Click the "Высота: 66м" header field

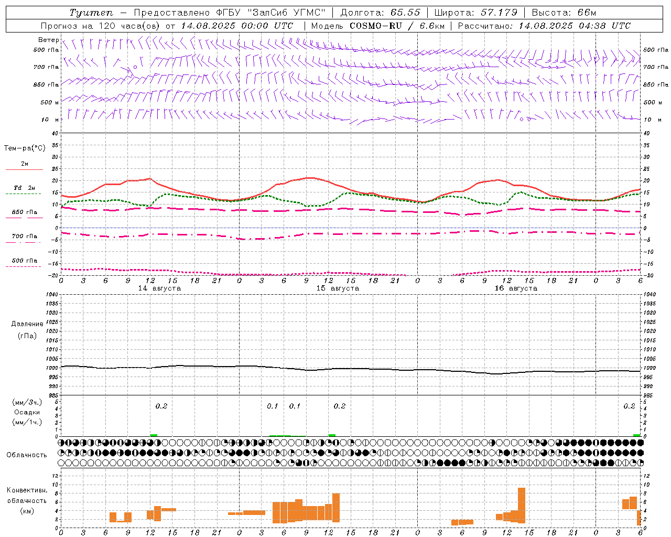click(564, 13)
